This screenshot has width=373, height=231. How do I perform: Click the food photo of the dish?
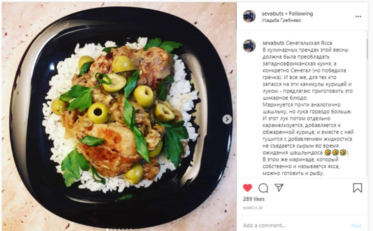[119, 116]
